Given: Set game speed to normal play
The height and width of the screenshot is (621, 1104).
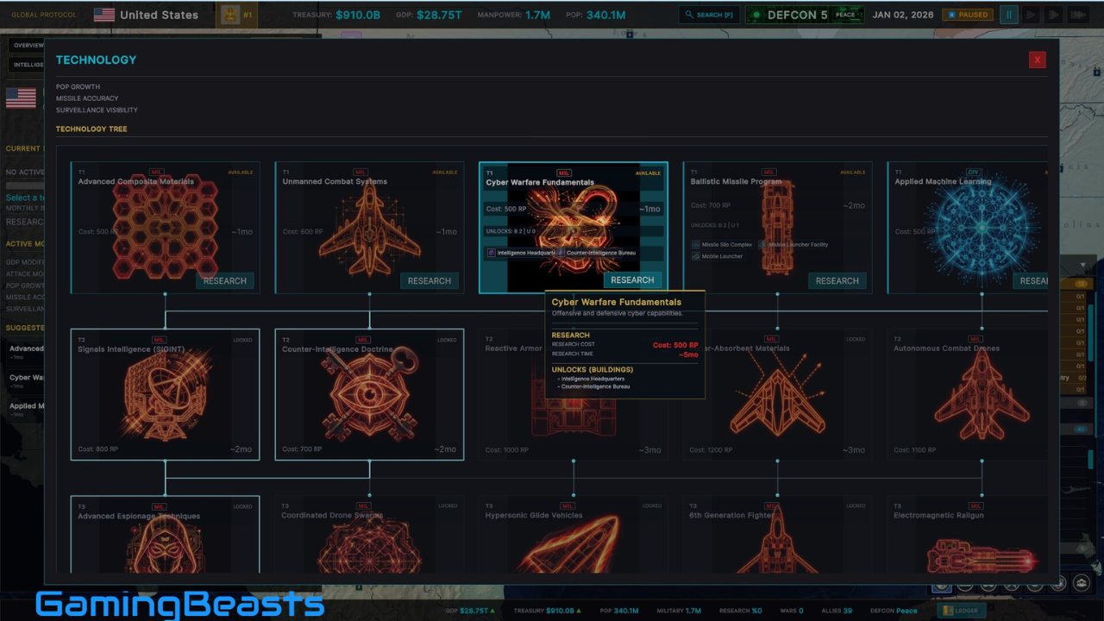Looking at the screenshot, I should pyautogui.click(x=1031, y=15).
